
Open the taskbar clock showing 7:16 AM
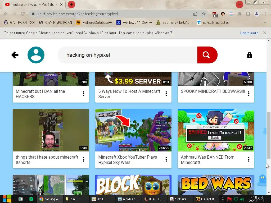pos(257,199)
